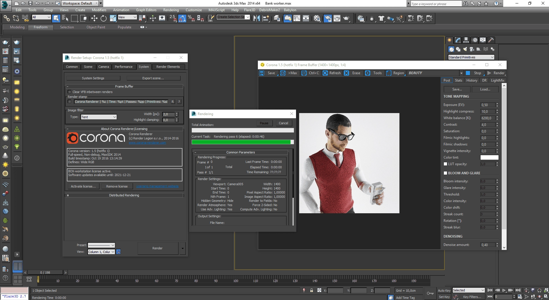Click the Select and Link chain icon
549x300 pixels.
[x=6, y=18]
